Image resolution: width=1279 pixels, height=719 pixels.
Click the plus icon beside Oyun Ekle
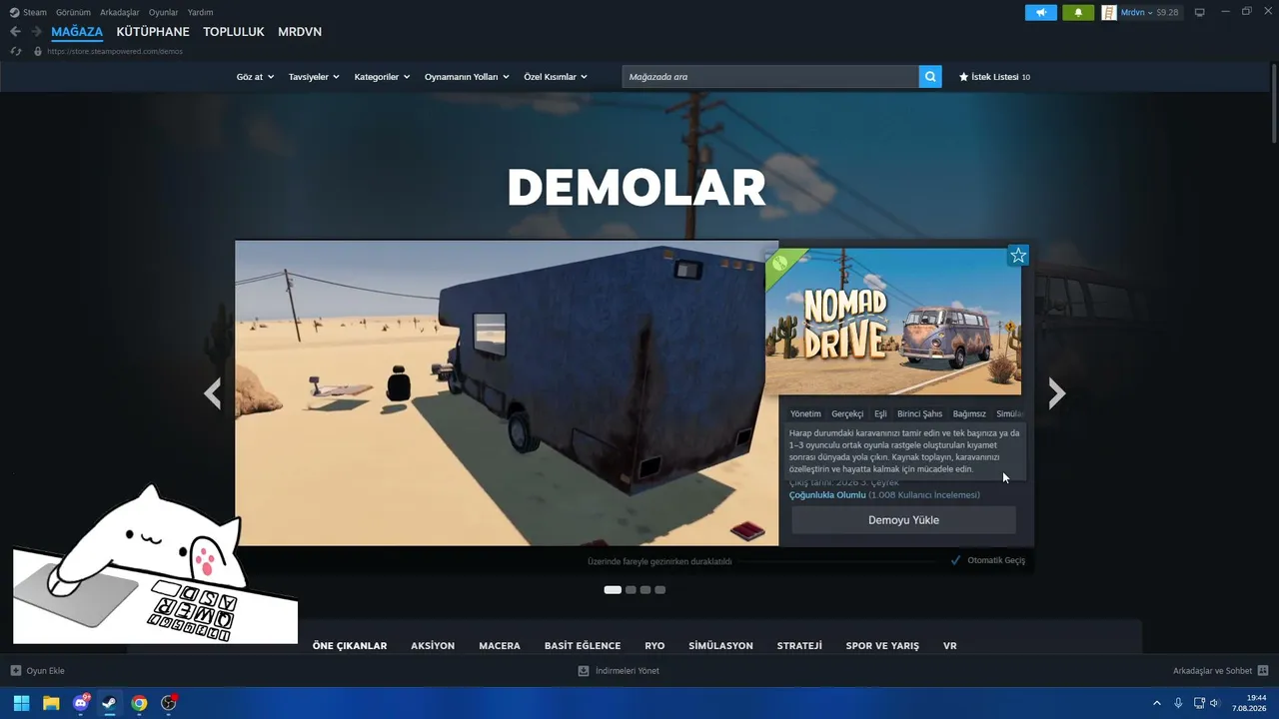click(15, 671)
